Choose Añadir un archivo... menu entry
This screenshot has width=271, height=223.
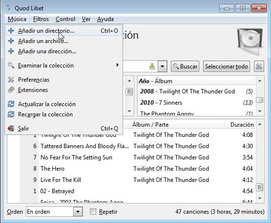63,41
